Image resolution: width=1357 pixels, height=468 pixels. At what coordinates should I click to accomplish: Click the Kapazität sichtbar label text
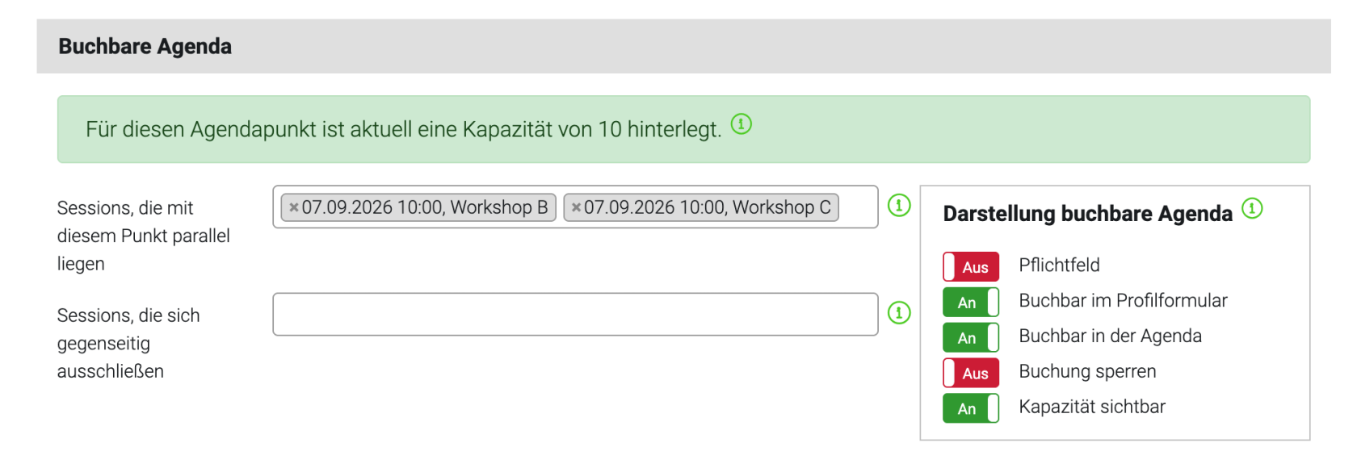click(x=1092, y=407)
